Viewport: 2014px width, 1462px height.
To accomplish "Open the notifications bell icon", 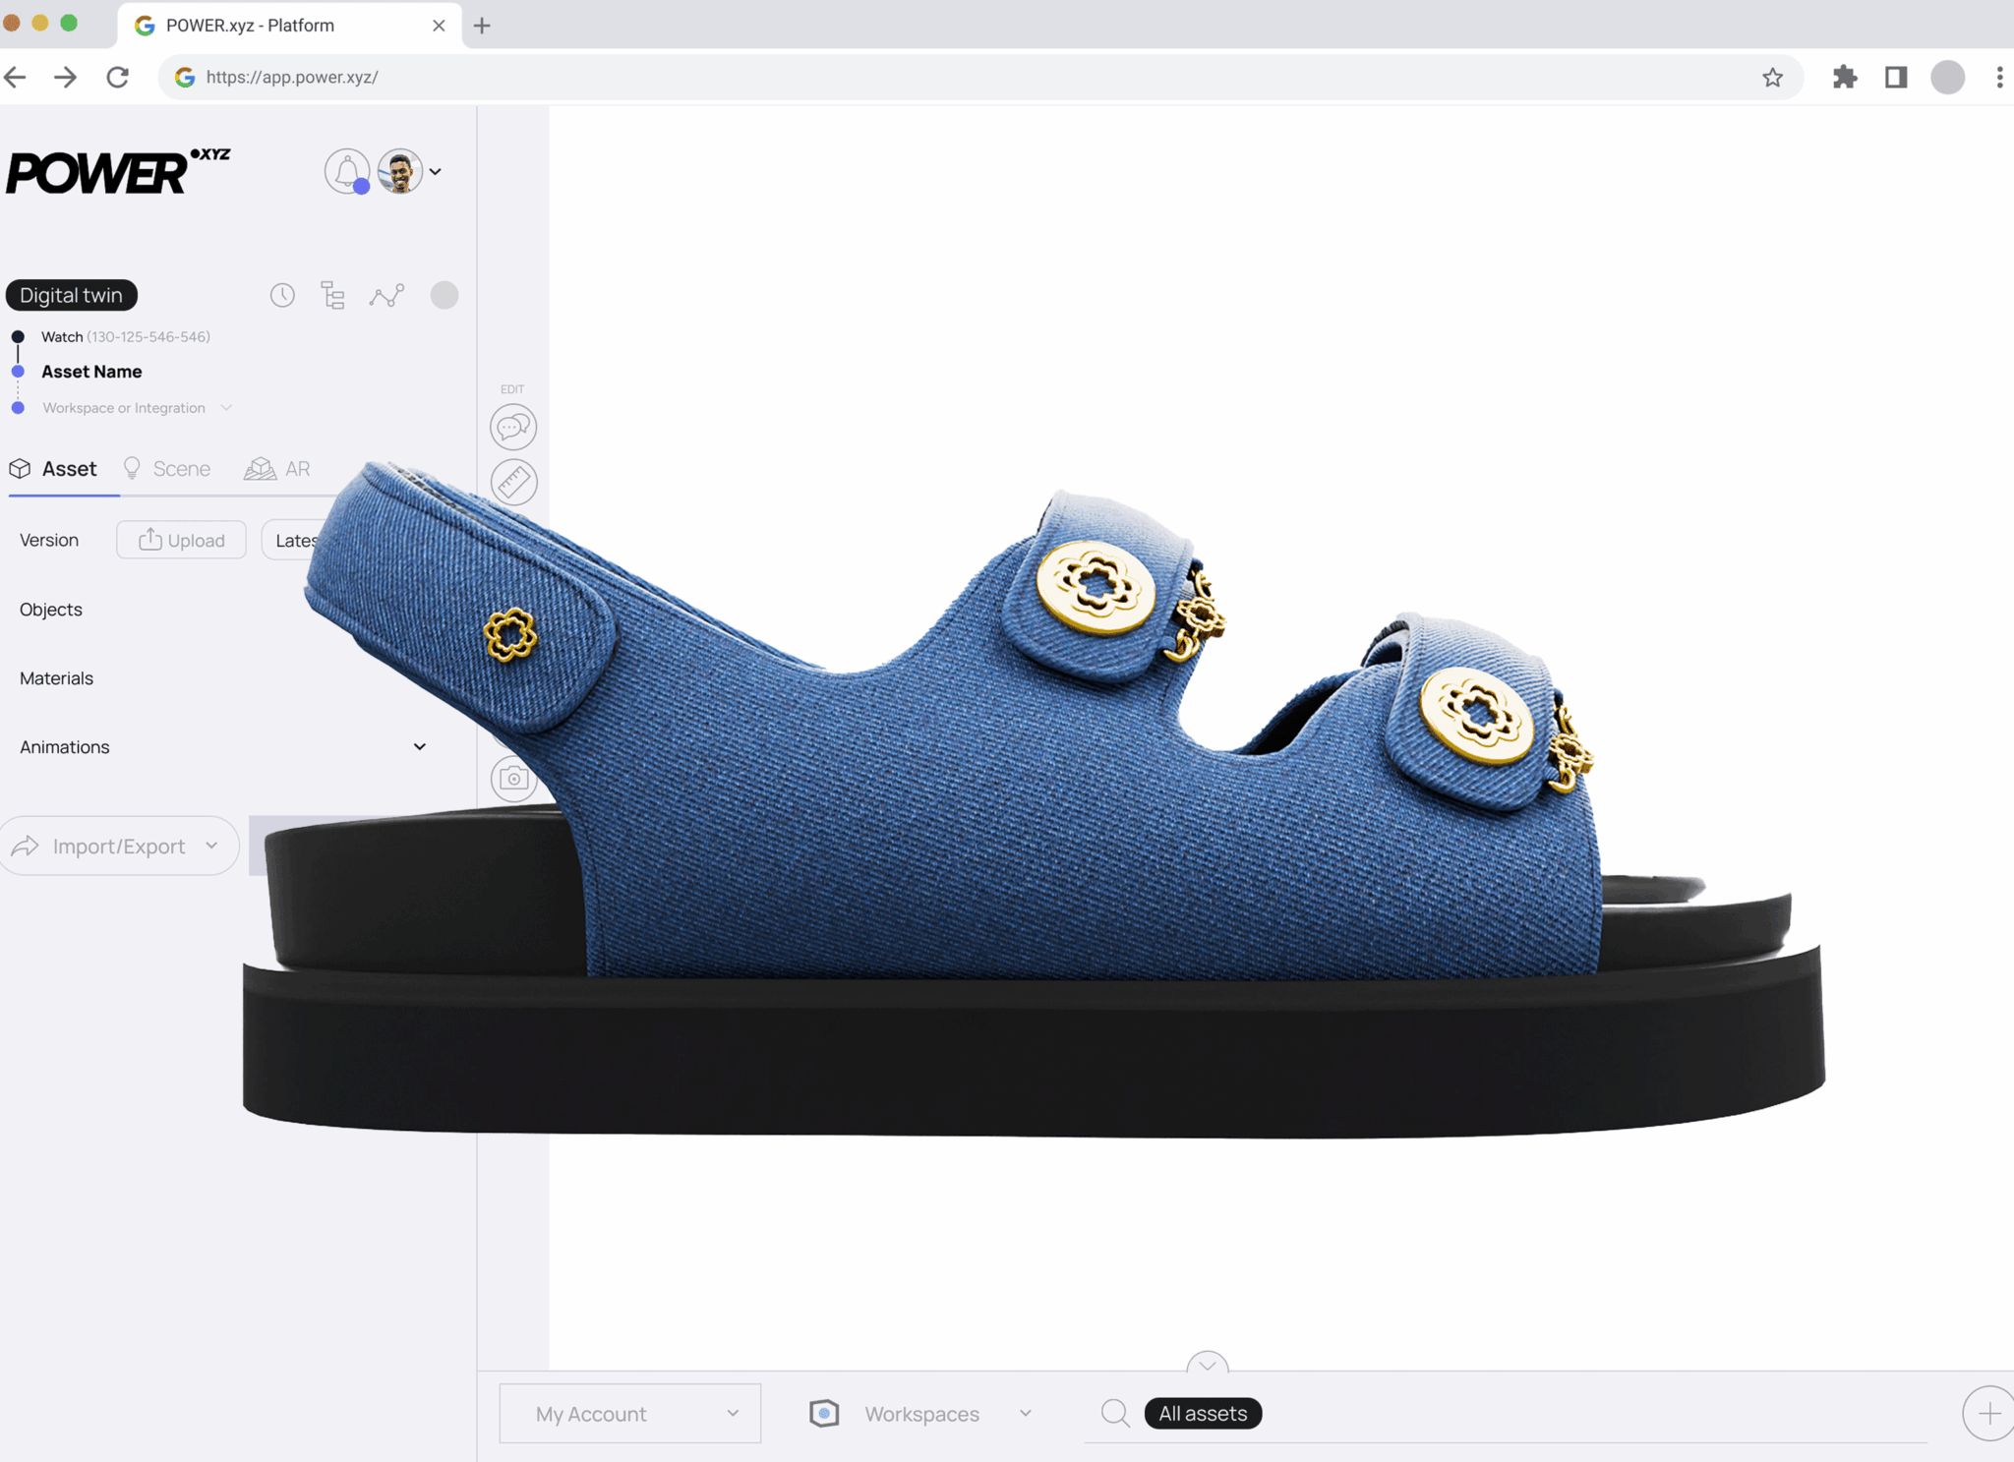I will tap(346, 172).
